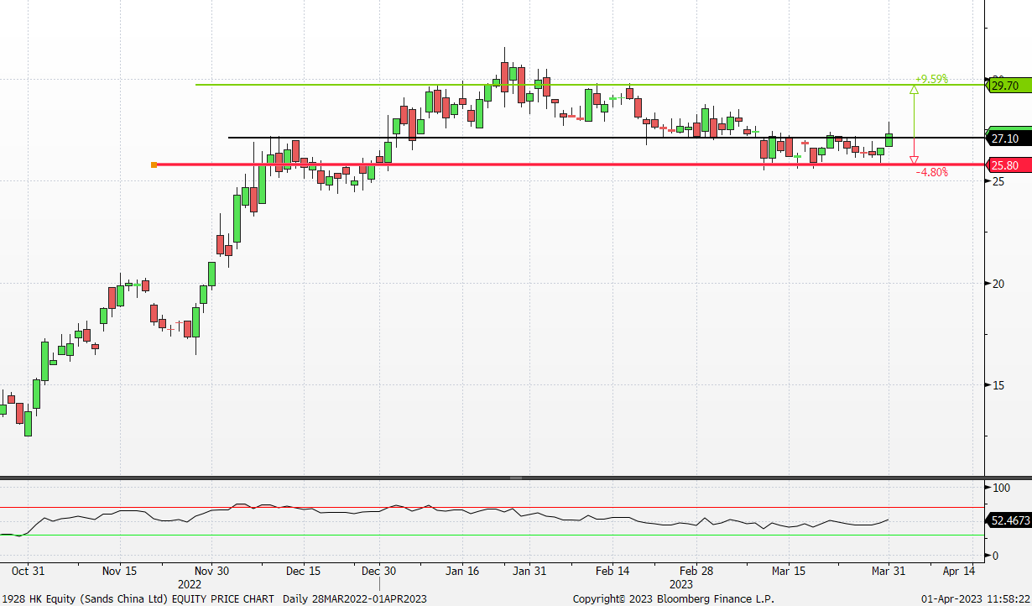Click the 2023 year label
This screenshot has height=606, width=1032.
pos(681,583)
